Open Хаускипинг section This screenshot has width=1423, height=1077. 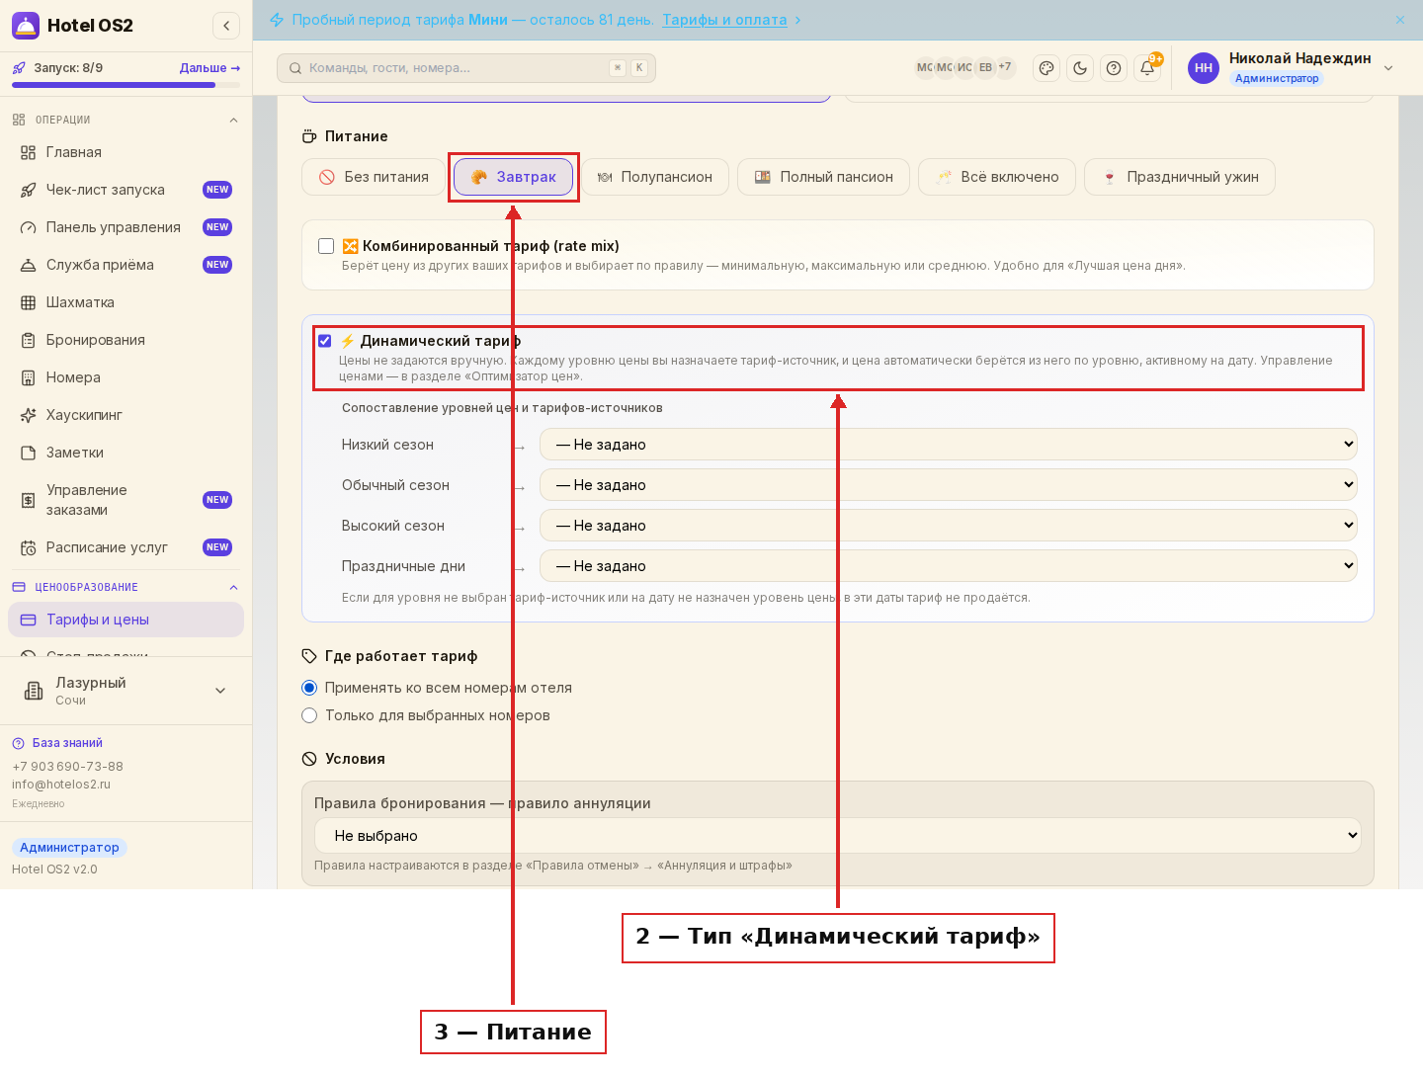pyautogui.click(x=126, y=415)
